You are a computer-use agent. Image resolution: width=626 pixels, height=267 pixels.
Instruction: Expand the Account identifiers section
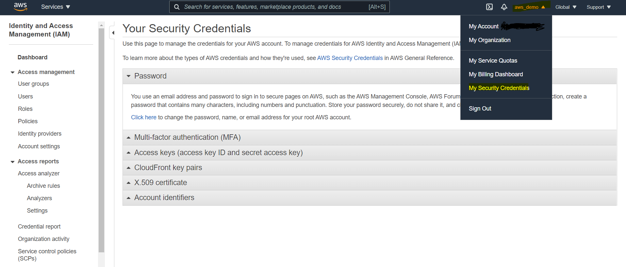point(370,198)
